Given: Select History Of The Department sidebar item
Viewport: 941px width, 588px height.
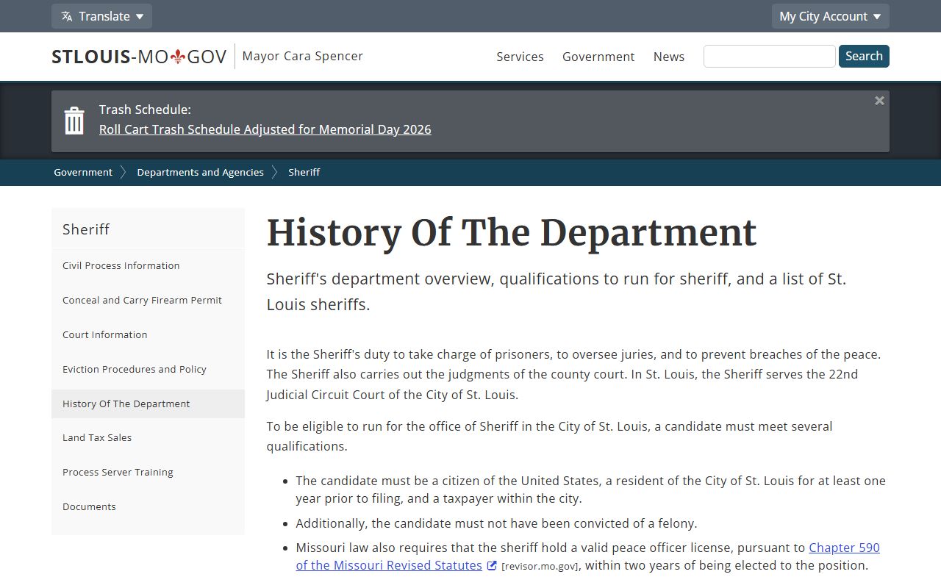Looking at the screenshot, I should (x=148, y=404).
